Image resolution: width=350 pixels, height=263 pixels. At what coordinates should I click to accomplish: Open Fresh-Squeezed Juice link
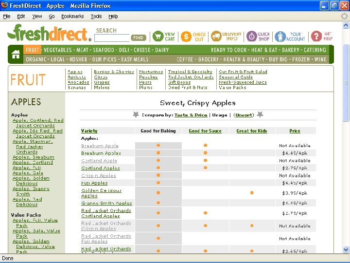(243, 82)
